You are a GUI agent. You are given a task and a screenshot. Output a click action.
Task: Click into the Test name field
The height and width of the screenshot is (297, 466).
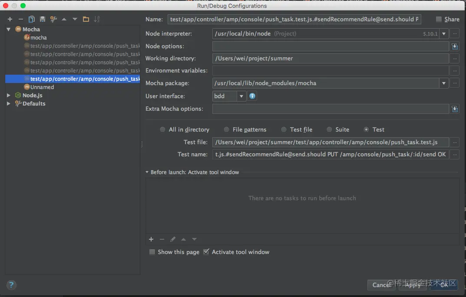330,155
